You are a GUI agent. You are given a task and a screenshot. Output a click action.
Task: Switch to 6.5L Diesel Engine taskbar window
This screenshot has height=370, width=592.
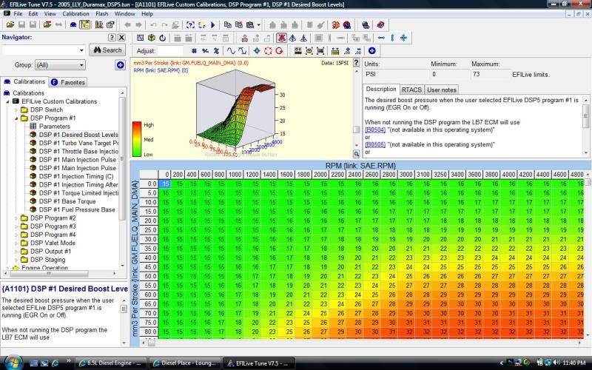click(110, 363)
